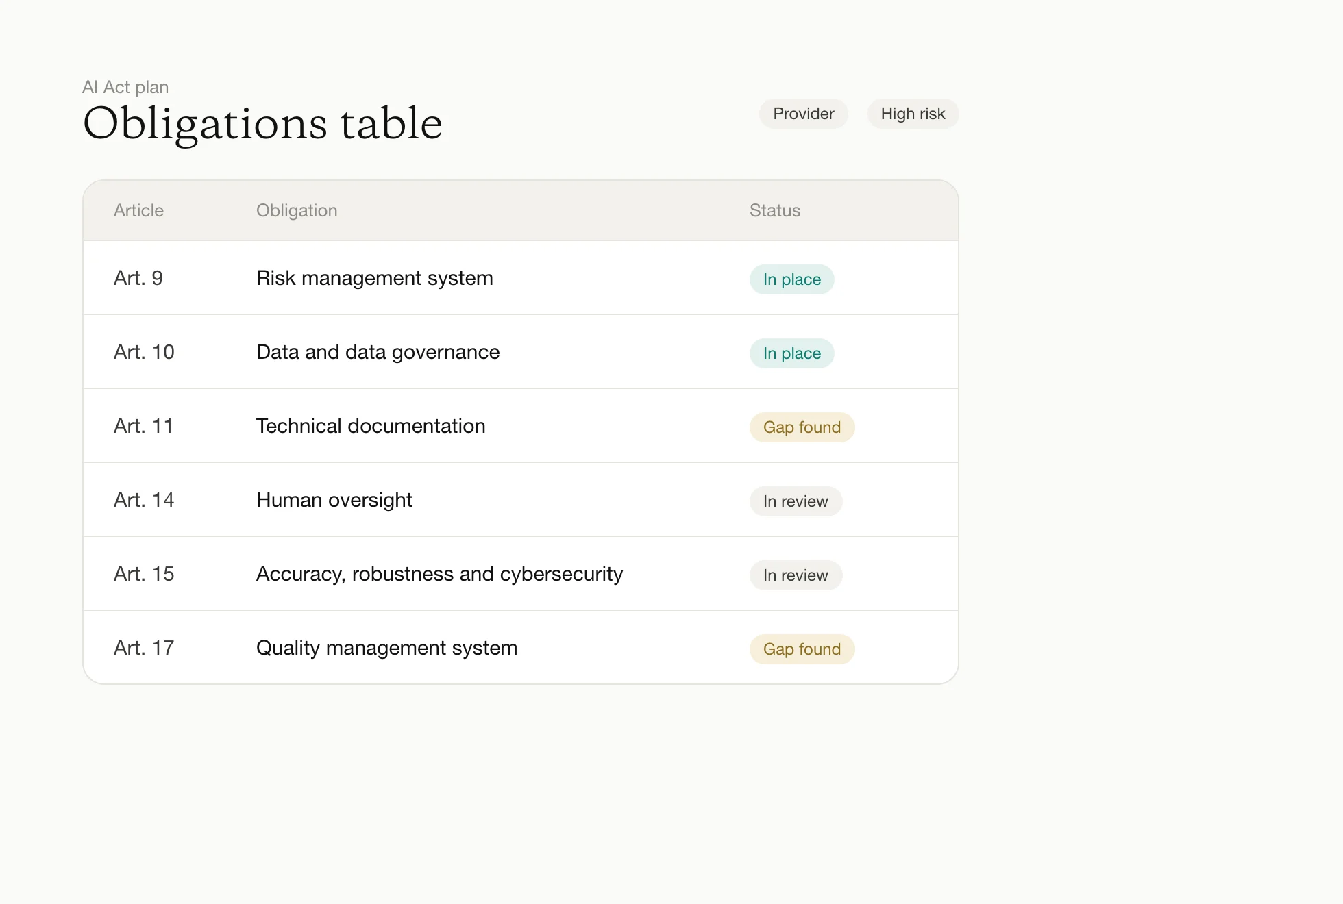Click the High risk tag

pos(913,114)
